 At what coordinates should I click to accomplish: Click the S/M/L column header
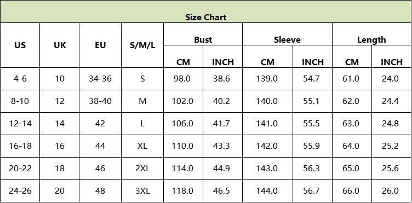click(142, 45)
